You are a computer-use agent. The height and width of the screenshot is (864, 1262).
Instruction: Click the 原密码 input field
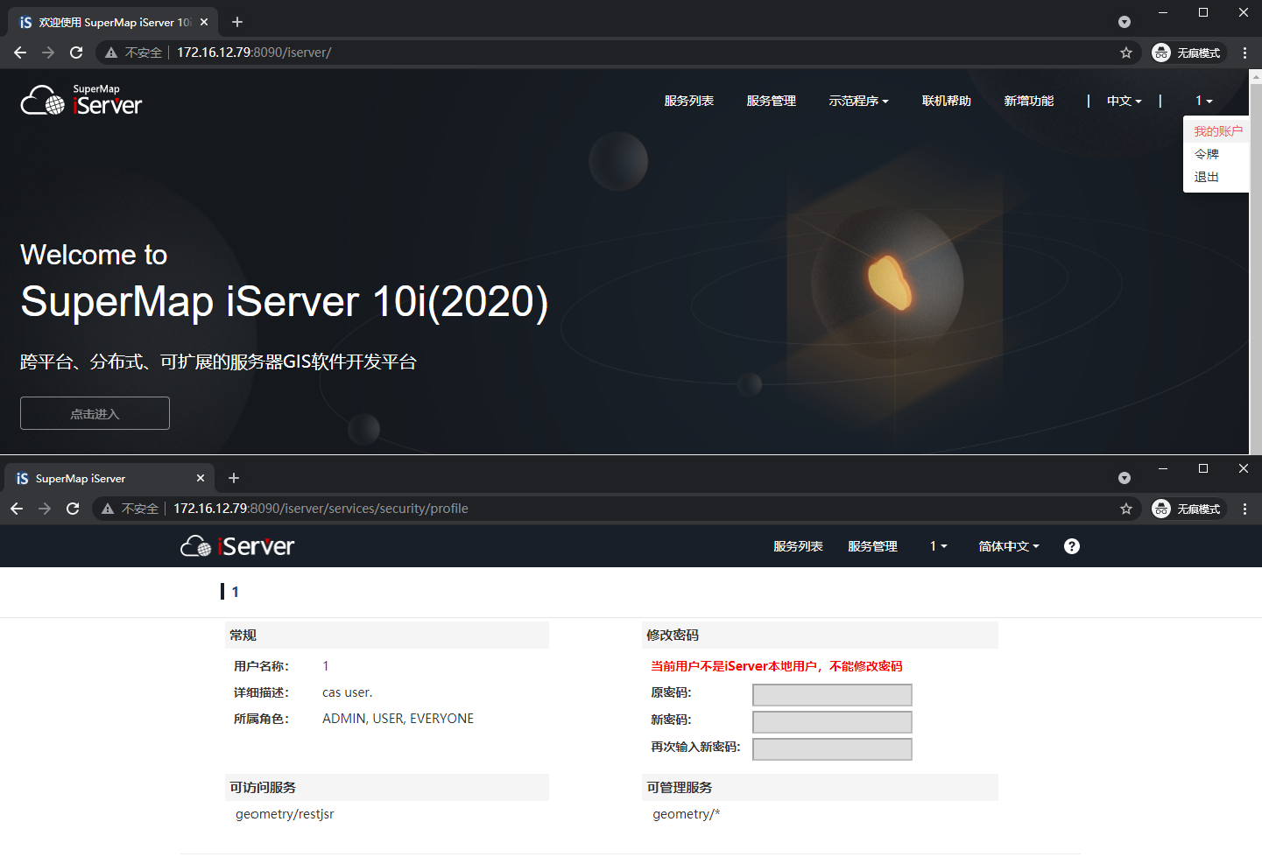click(832, 695)
